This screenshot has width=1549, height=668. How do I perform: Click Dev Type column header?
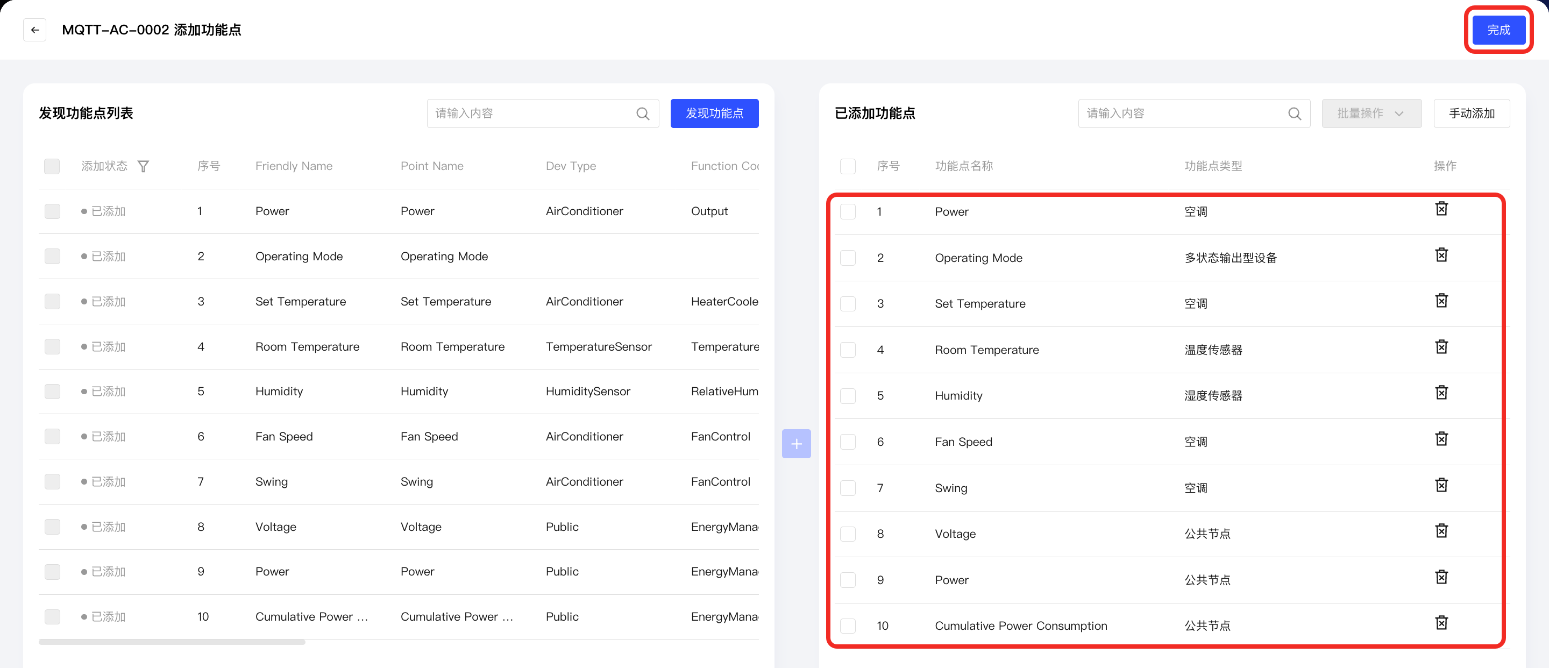click(571, 167)
